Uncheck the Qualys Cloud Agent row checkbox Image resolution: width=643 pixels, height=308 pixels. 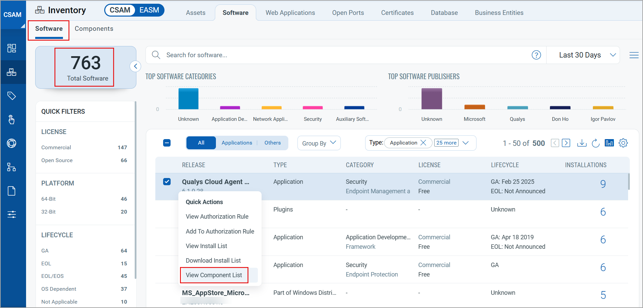point(167,182)
